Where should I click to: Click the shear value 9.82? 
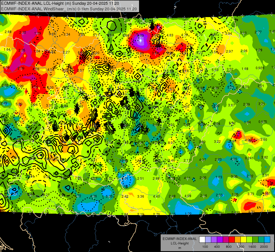pyautogui.click(x=214, y=34)
